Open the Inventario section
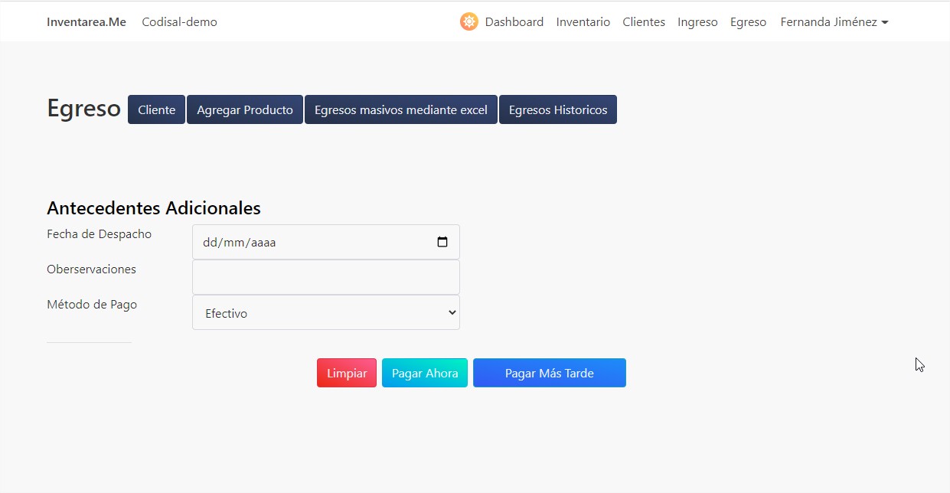The image size is (950, 493). pyautogui.click(x=583, y=21)
